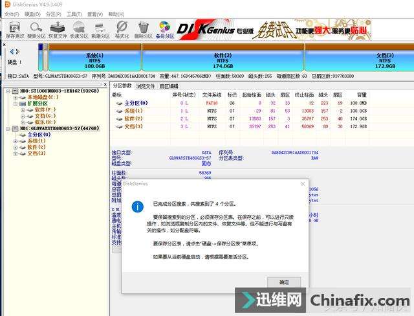Viewport: 414px width, 316px height.
Task: Open the Partition (分区) menu
Action: pyautogui.click(x=53, y=14)
